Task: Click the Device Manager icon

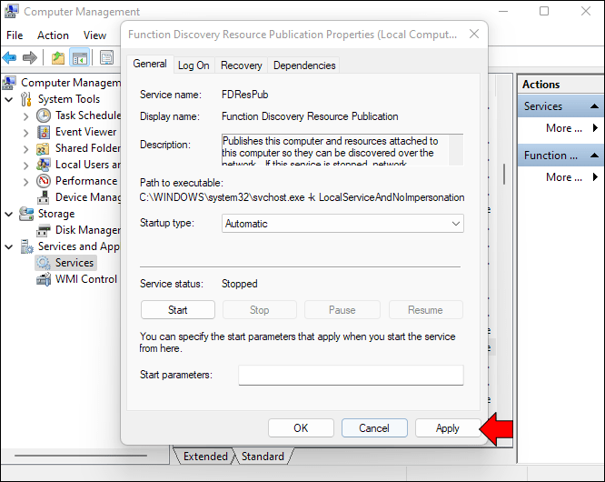Action: point(44,197)
